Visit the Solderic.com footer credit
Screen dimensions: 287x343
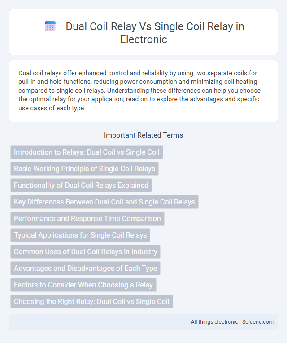click(257, 322)
